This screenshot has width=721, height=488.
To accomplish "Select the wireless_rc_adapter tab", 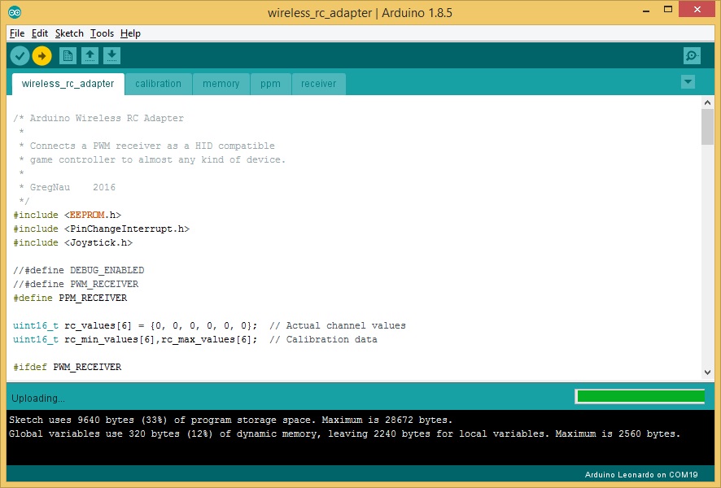I will (x=68, y=84).
